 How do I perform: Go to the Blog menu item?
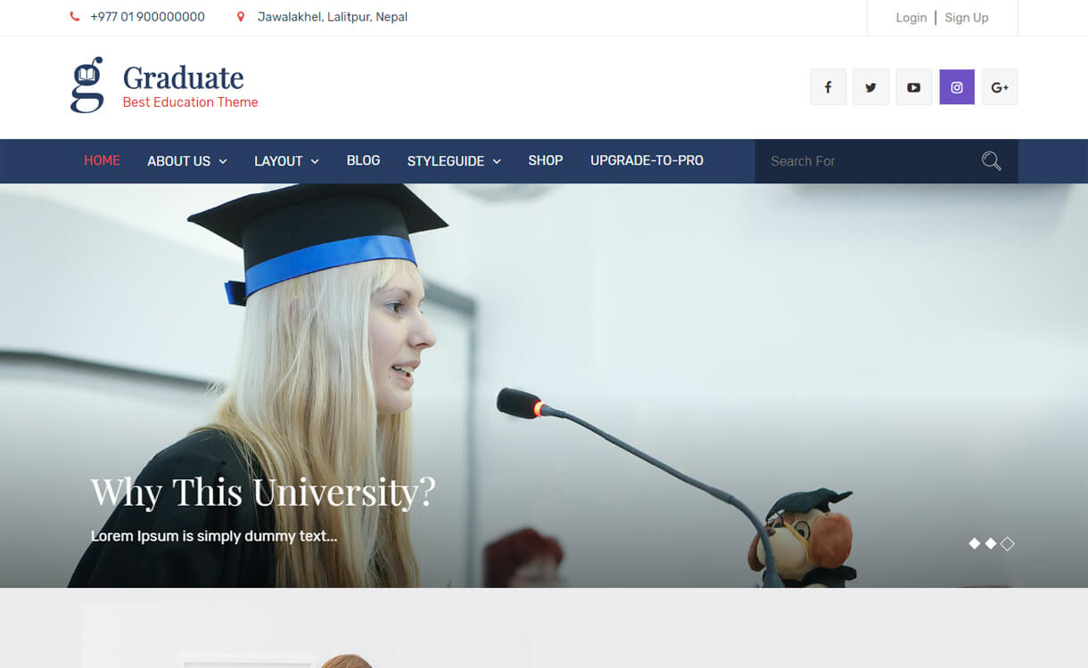[x=363, y=160]
